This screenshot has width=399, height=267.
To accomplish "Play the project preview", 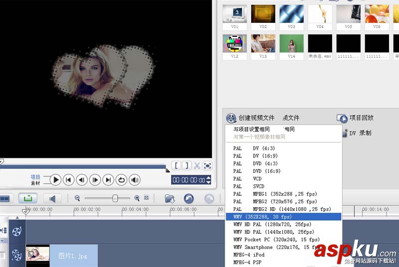I will pyautogui.click(x=55, y=180).
